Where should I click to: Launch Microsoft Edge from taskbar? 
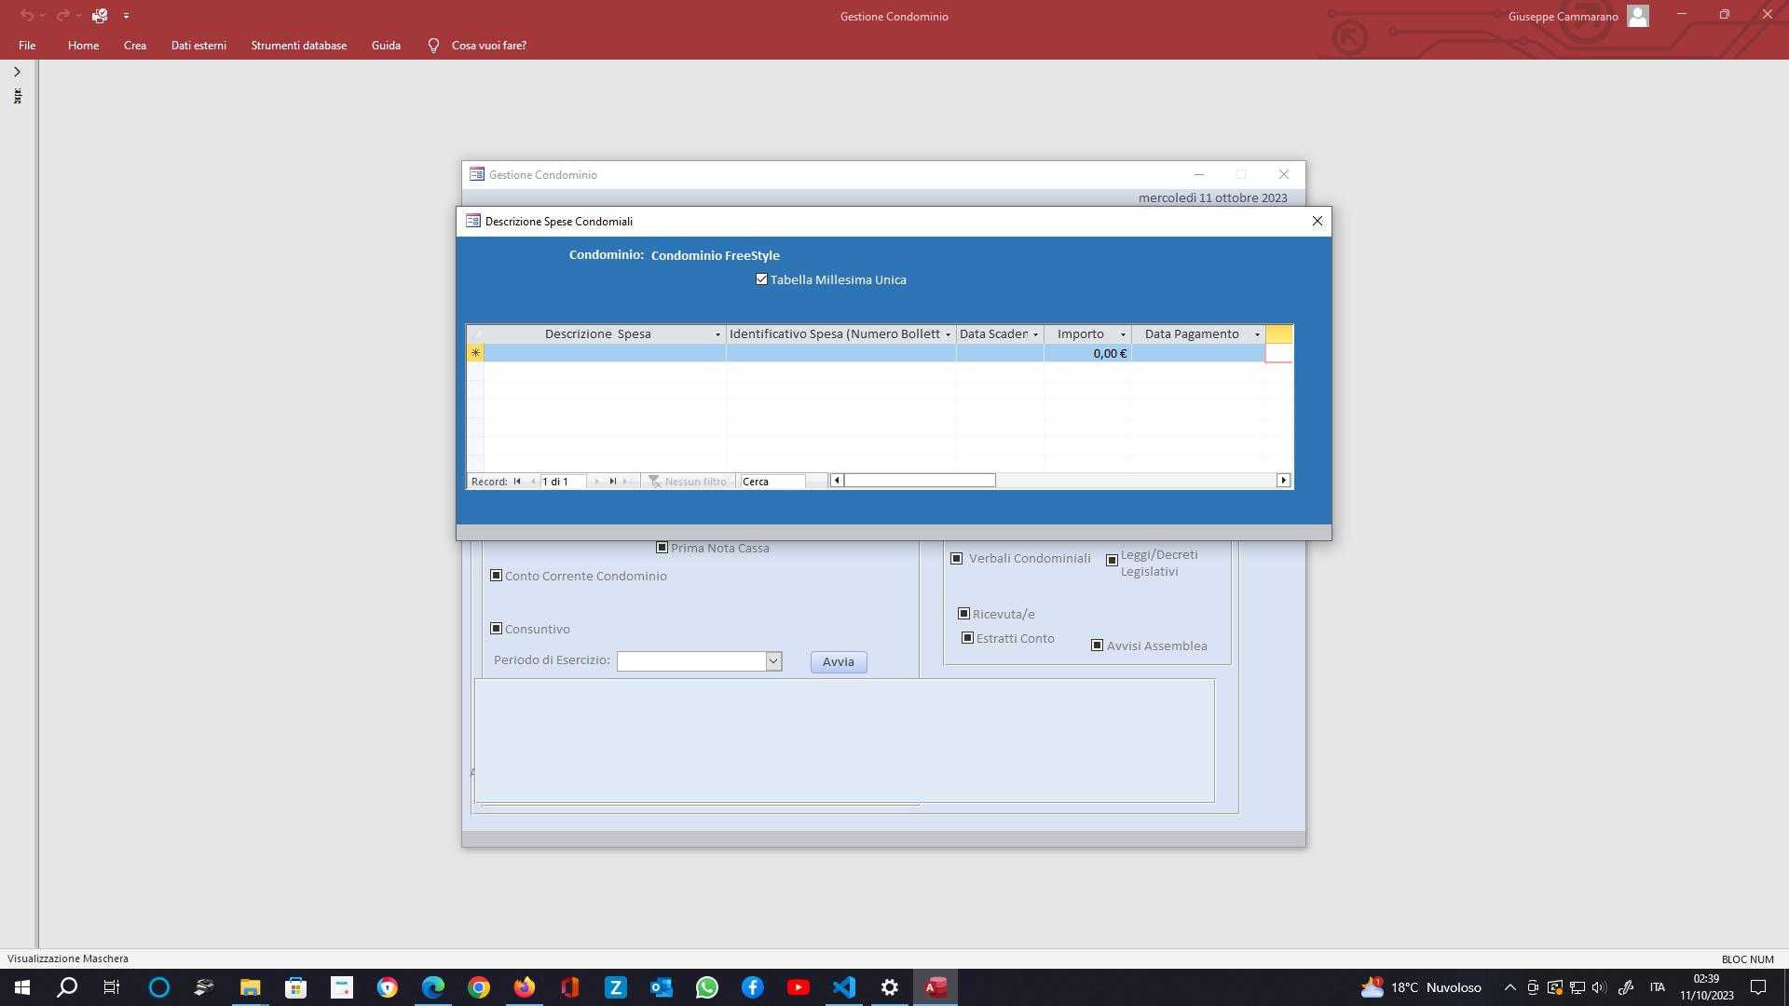coord(433,987)
